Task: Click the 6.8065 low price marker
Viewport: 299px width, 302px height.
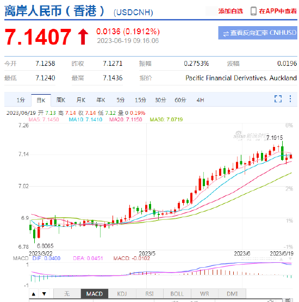Action: (45, 246)
